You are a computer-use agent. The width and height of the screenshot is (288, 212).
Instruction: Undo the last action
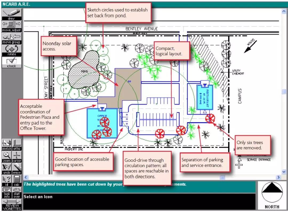7,168
